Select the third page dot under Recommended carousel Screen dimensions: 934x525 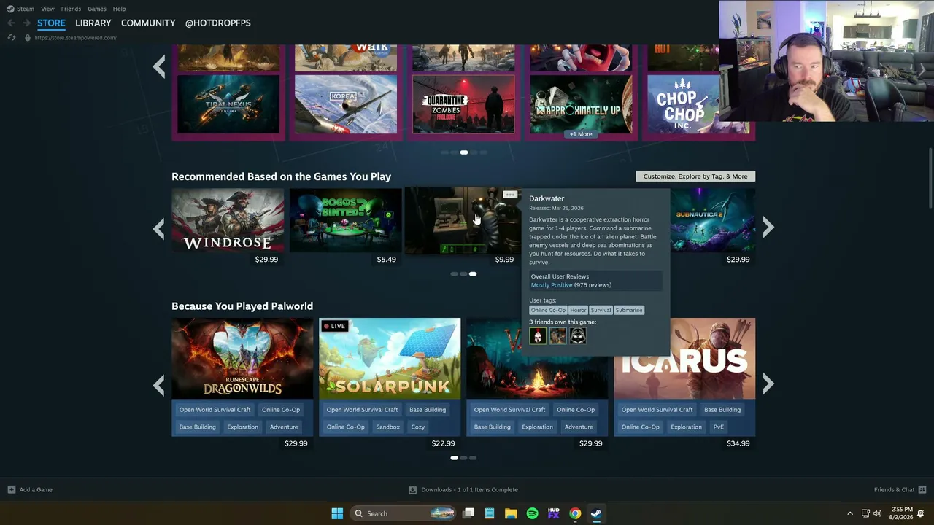pos(473,274)
